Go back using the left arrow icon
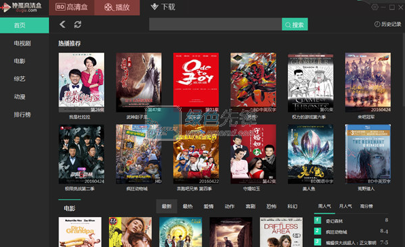 [x=63, y=24]
